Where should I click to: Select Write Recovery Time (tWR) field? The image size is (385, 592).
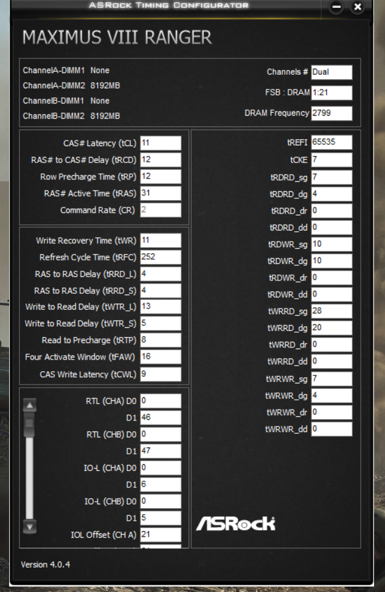pyautogui.click(x=161, y=240)
